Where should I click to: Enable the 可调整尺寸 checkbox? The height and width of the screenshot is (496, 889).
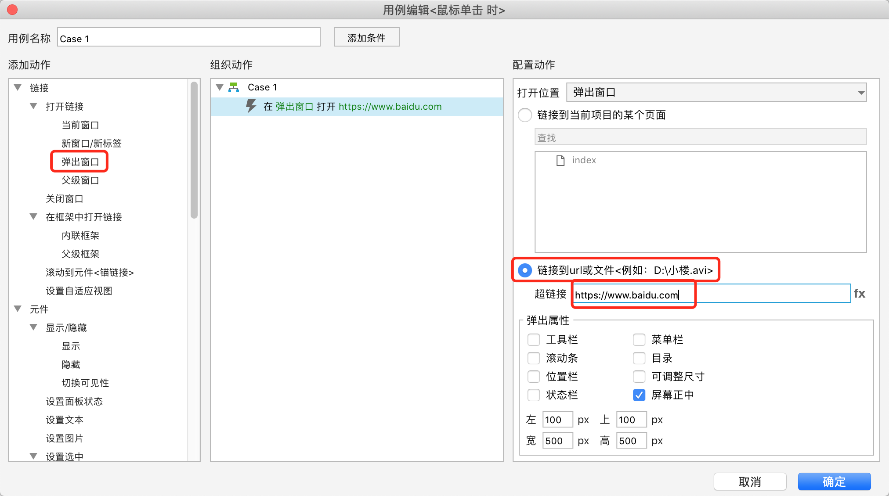pos(639,377)
